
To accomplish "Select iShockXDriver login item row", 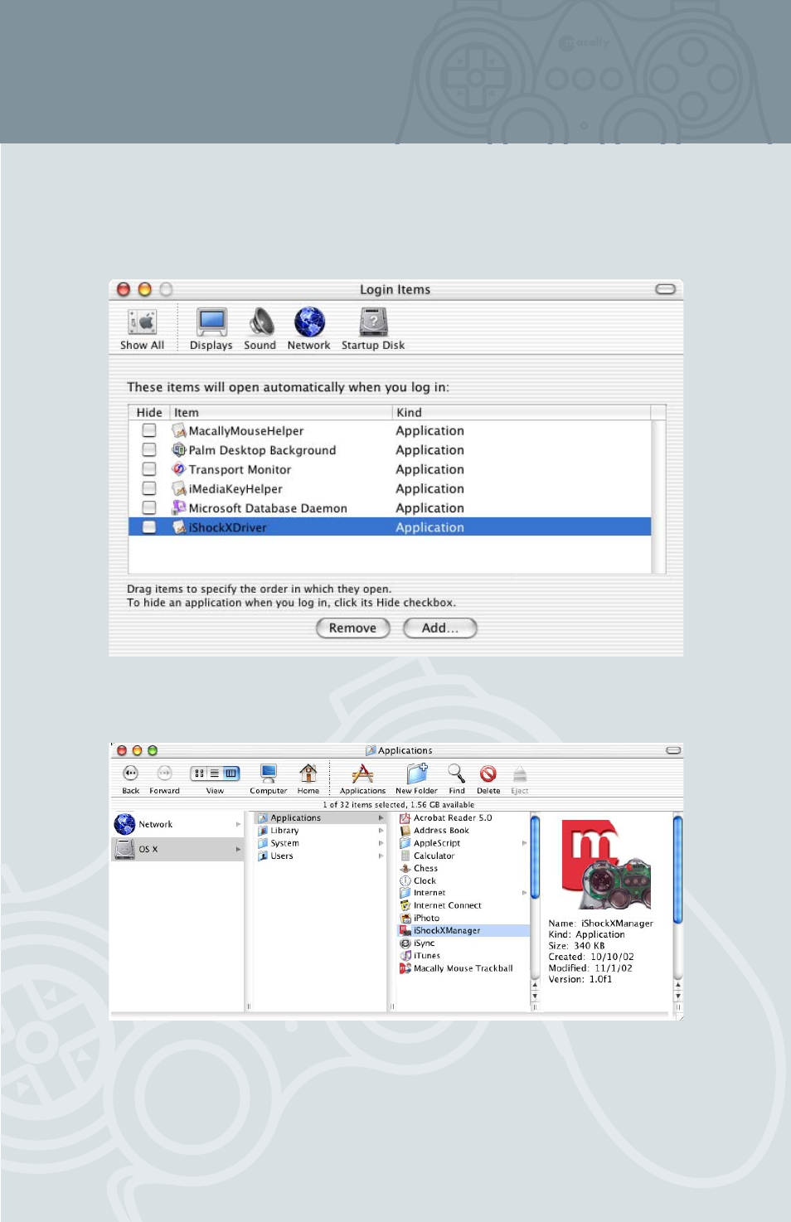I will pos(390,527).
